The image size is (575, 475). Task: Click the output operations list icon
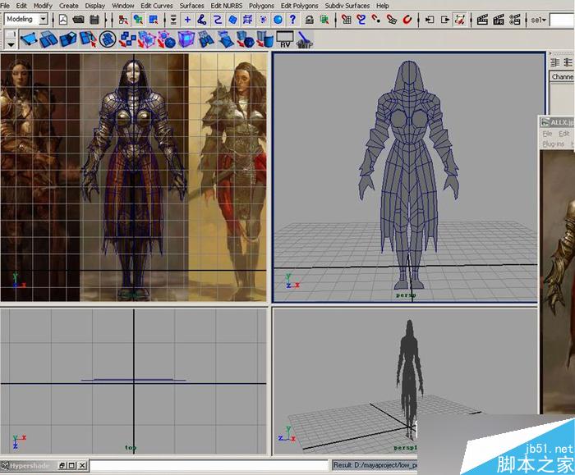coord(445,20)
